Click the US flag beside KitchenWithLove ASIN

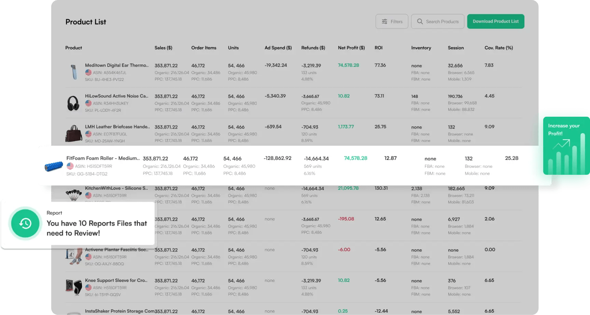click(x=88, y=195)
